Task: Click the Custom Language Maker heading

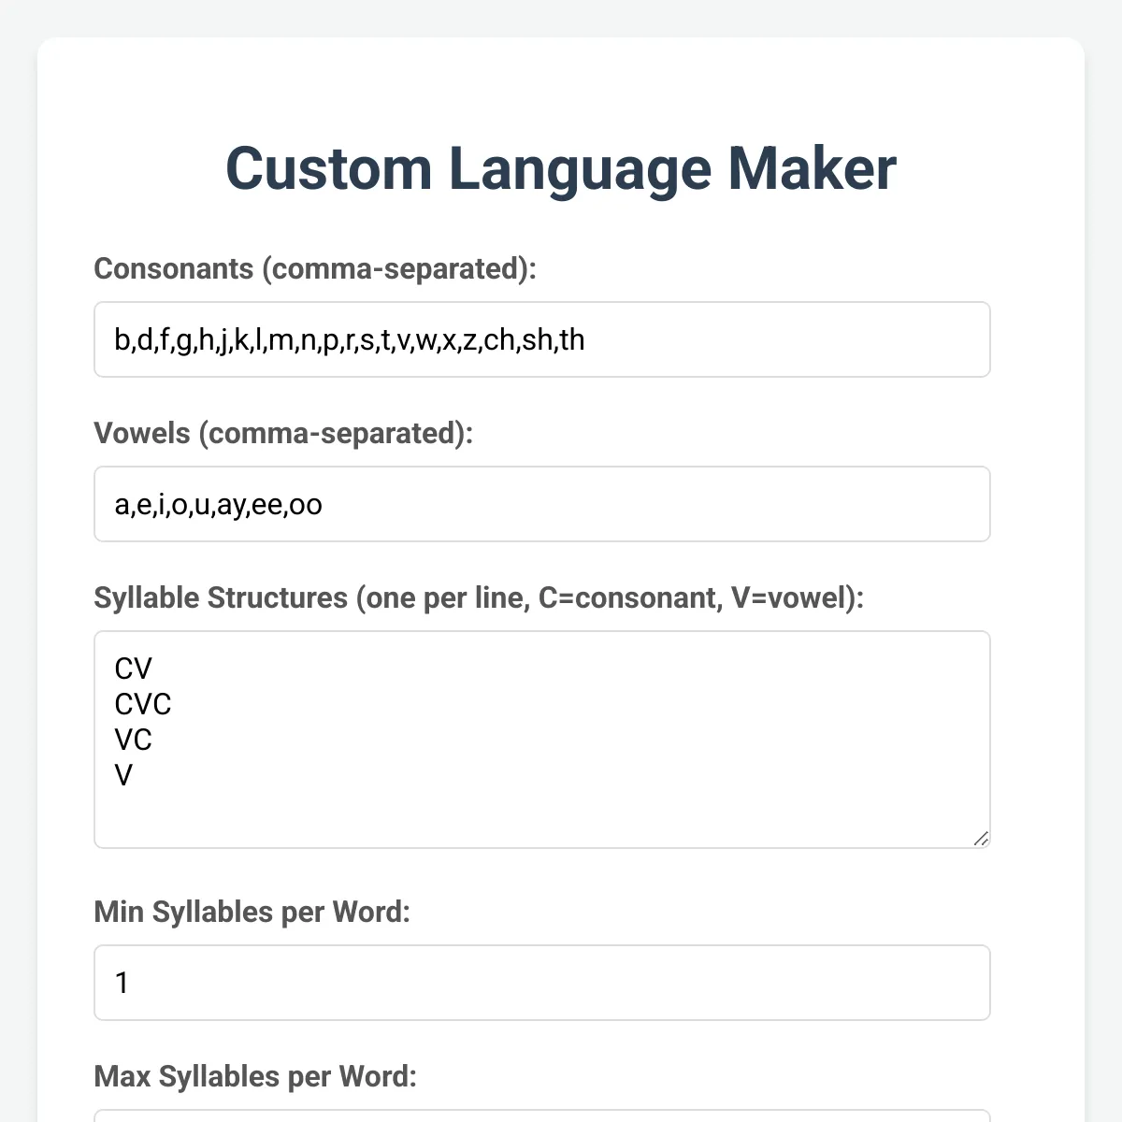Action: point(561,169)
